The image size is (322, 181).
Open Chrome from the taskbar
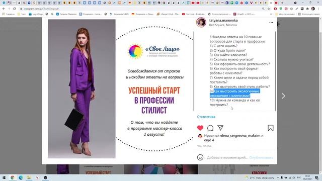point(13,177)
